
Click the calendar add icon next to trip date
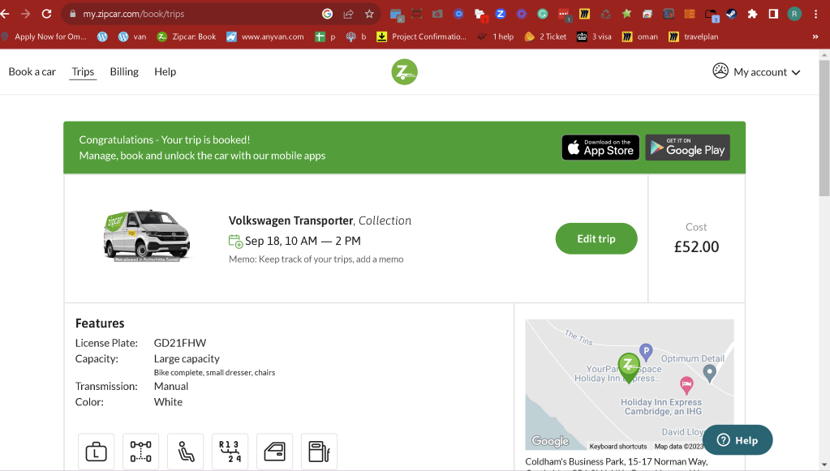(x=235, y=241)
